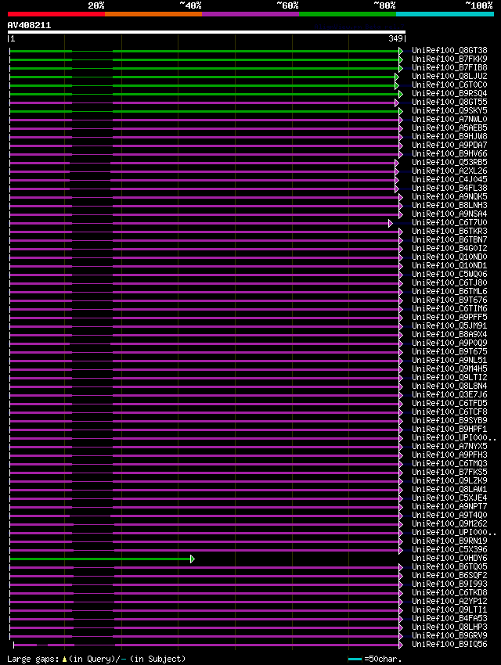The height and width of the screenshot is (665, 501).
Task: Click the UniRef100_B9HV66 label
Action: click(x=449, y=153)
